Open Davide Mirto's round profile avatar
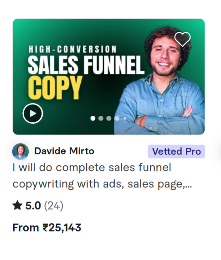Viewport: 221px width, 260px height. (21, 151)
